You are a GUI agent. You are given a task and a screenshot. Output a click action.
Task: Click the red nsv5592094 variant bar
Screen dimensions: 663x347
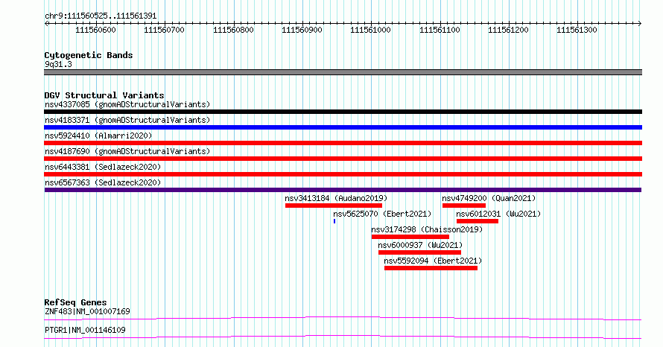pyautogui.click(x=431, y=268)
